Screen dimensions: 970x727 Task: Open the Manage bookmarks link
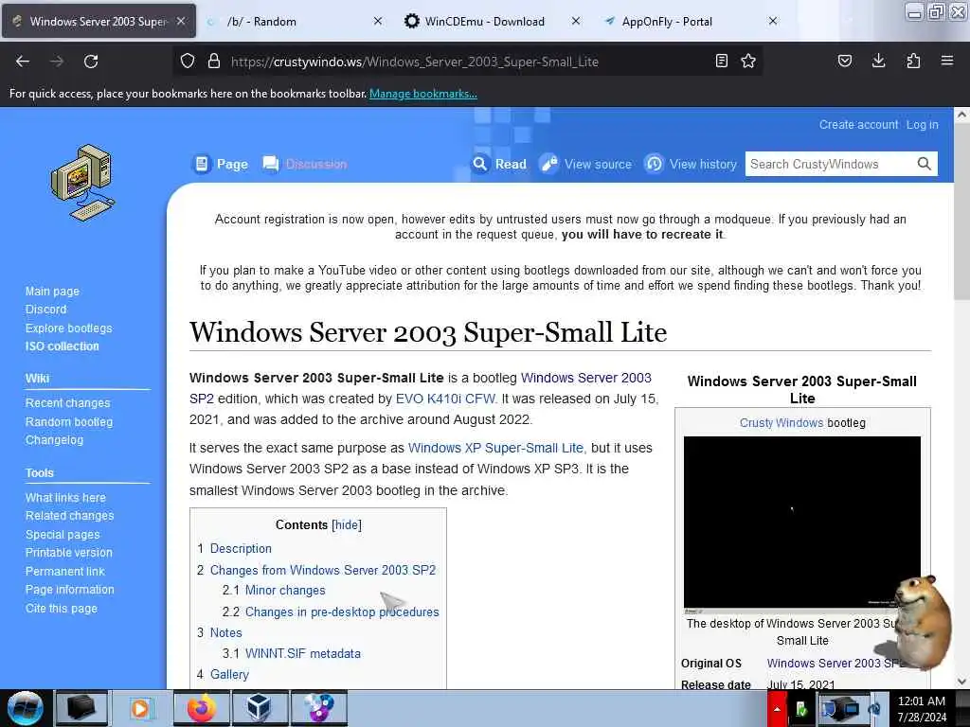point(423,94)
